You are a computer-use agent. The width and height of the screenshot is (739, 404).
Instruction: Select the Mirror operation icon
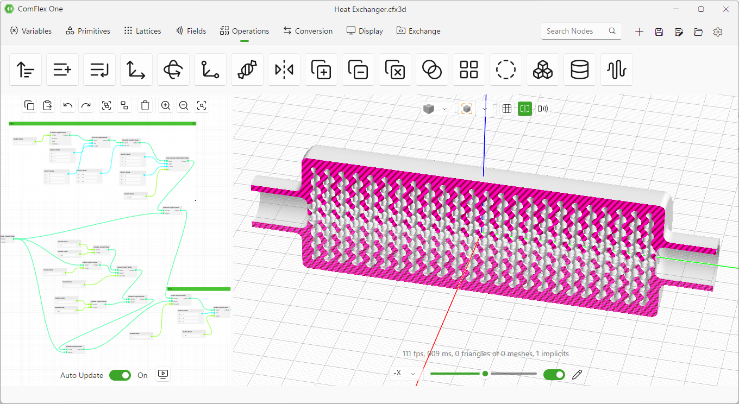[x=284, y=70]
